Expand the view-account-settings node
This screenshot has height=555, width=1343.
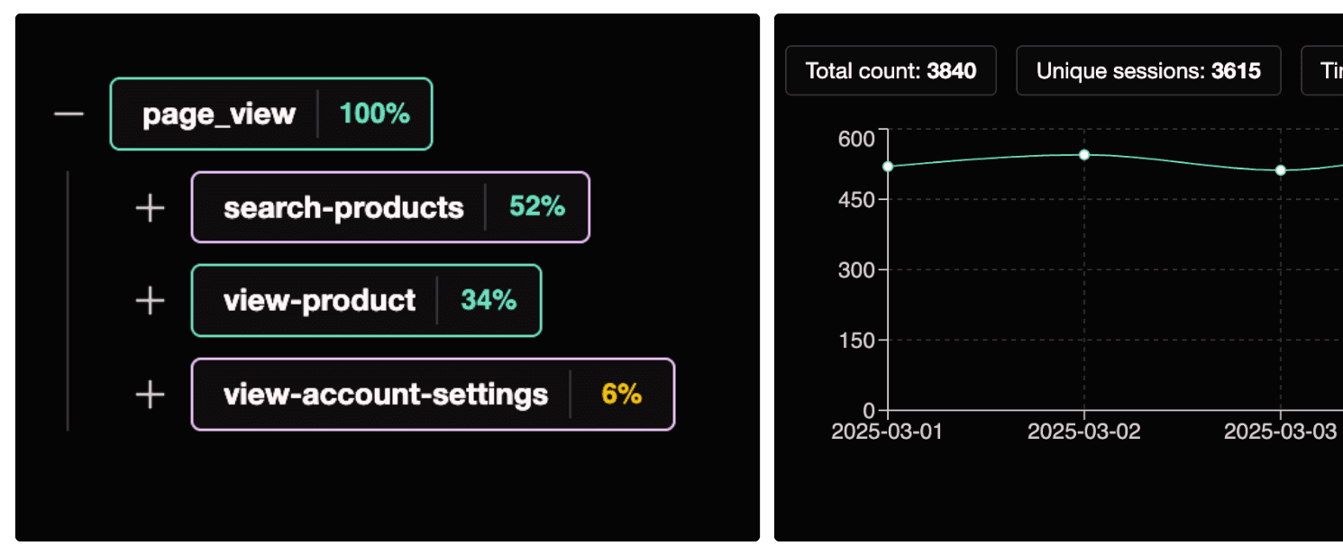pos(150,395)
